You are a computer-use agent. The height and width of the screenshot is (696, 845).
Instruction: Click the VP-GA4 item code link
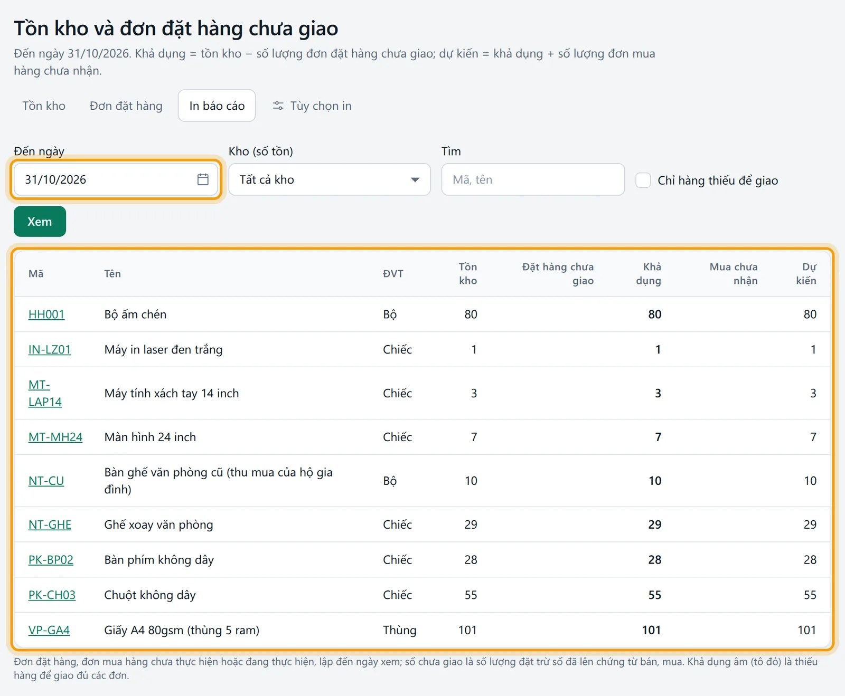(49, 630)
